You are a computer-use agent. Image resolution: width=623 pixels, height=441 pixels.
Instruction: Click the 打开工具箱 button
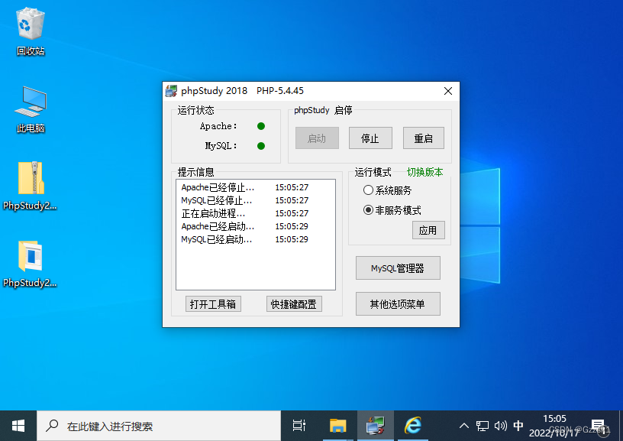pos(213,304)
